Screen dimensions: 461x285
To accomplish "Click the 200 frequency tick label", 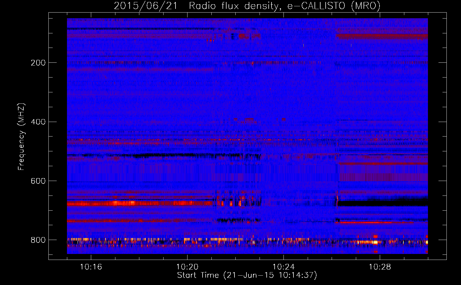I will 38,63.
